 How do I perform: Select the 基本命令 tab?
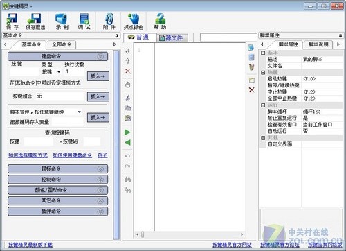click(31, 44)
